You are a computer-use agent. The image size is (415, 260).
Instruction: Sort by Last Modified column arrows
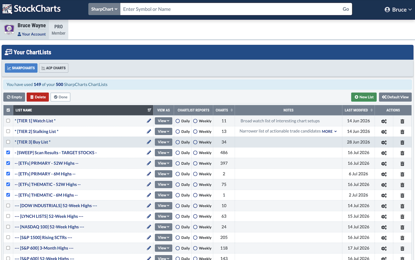[x=372, y=110]
